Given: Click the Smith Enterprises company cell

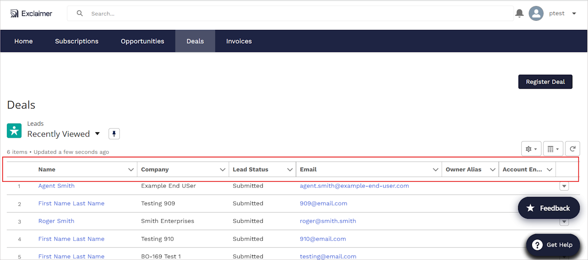Looking at the screenshot, I should pos(168,221).
